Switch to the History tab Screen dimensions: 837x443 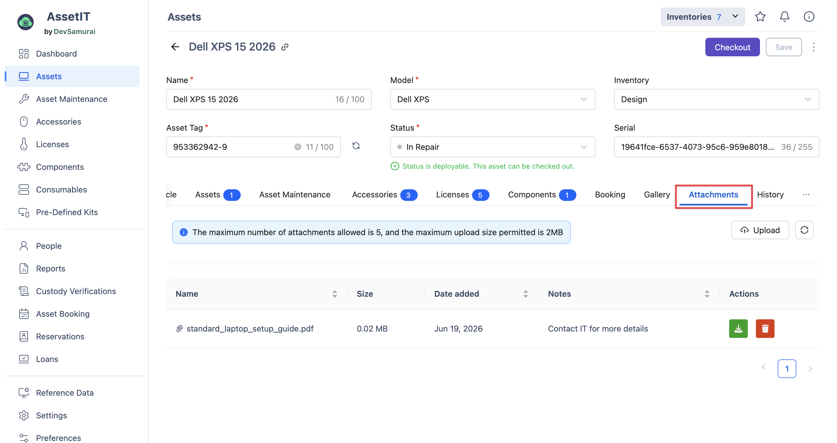pos(770,195)
